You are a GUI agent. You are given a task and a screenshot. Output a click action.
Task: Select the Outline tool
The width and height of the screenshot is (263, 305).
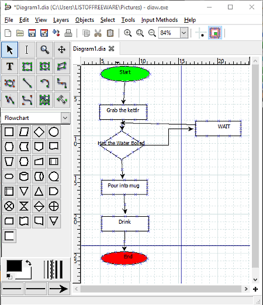tap(62, 100)
